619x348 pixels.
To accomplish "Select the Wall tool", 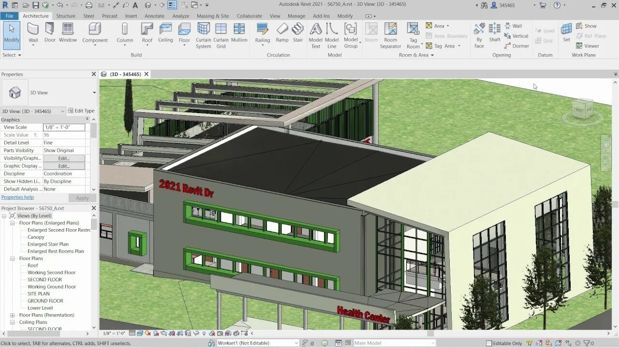I will coord(33,33).
